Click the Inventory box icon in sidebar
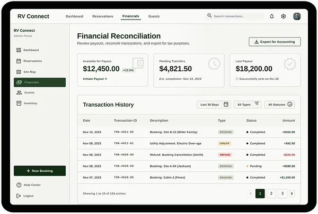 (19, 103)
